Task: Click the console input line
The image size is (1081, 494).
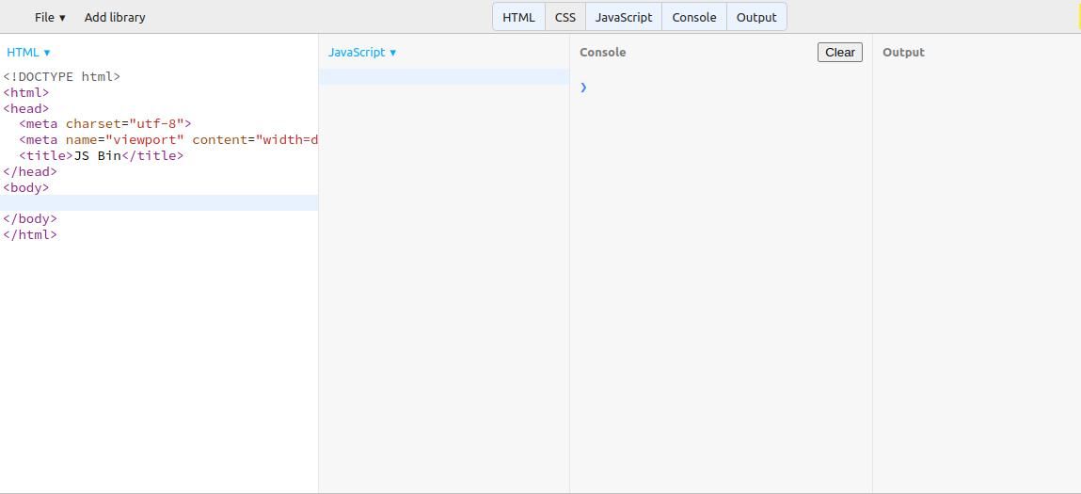Action: click(x=724, y=88)
